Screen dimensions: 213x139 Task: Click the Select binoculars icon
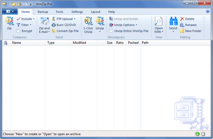pos(173,21)
